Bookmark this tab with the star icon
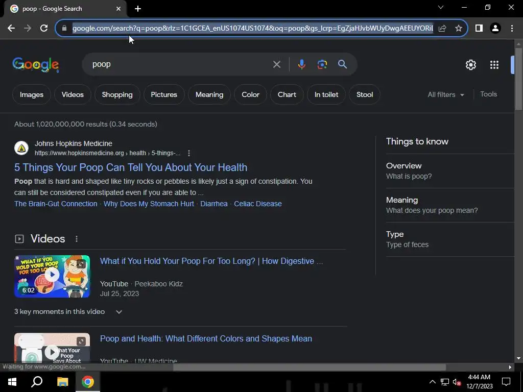Screen dimensions: 523x392 pos(459,28)
